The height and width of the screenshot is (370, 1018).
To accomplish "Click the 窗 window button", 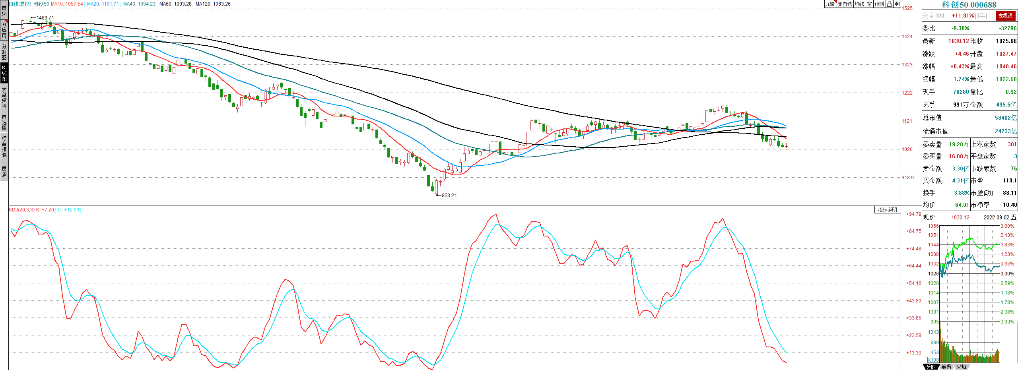I will (x=870, y=4).
